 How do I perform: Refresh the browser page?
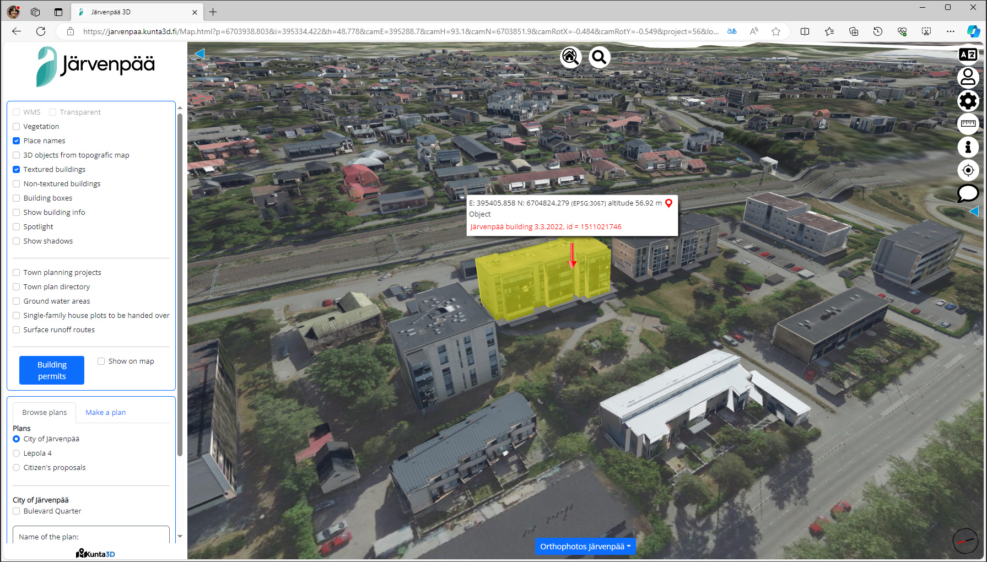41,31
